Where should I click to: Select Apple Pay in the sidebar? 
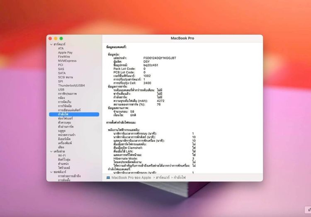[x=65, y=52]
